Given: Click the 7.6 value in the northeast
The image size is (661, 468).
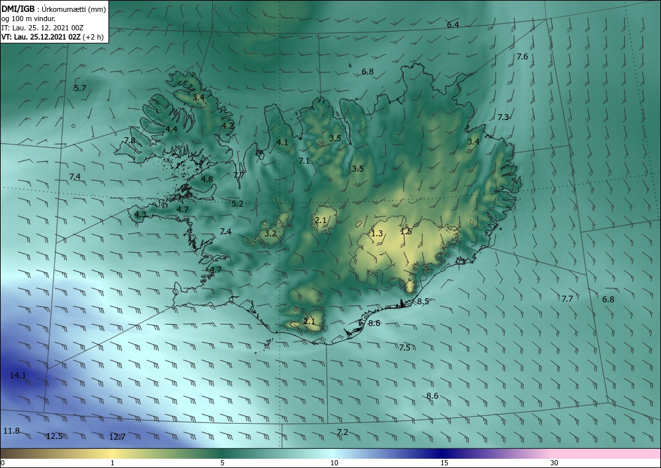Looking at the screenshot, I should pyautogui.click(x=522, y=56).
